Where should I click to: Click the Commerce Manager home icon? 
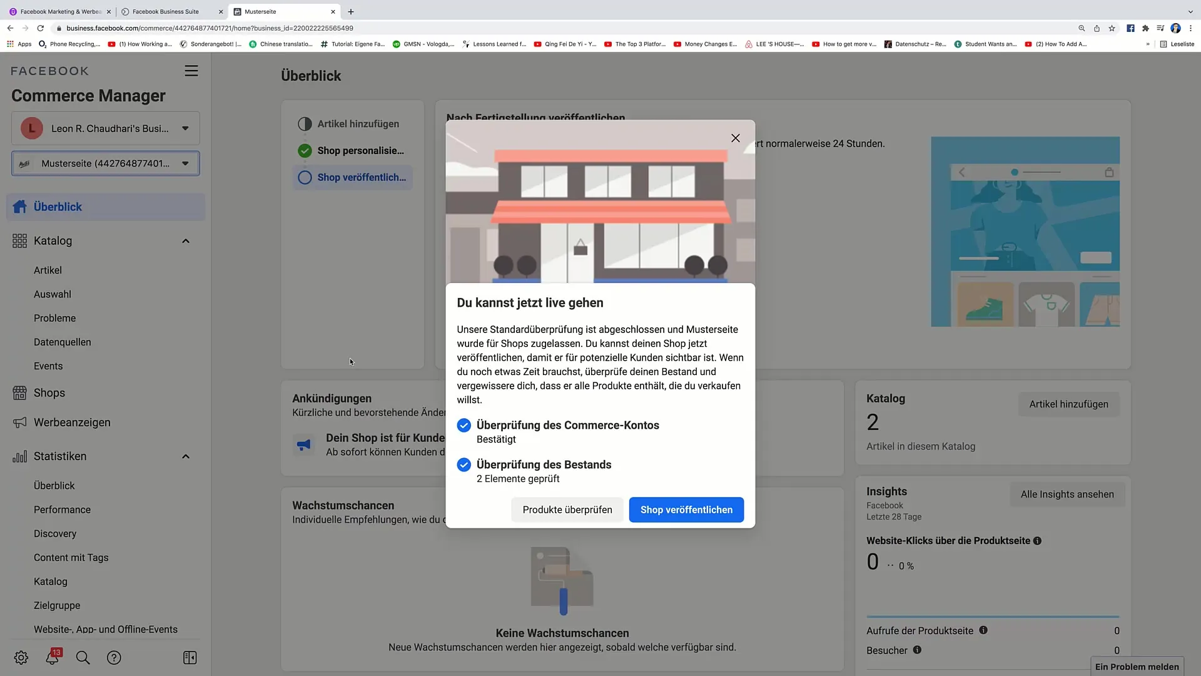20,207
